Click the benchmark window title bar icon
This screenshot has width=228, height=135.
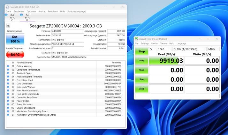click(136, 39)
